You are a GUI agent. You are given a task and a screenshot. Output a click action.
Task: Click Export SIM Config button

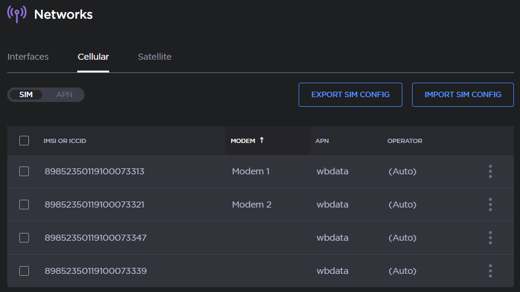click(350, 95)
